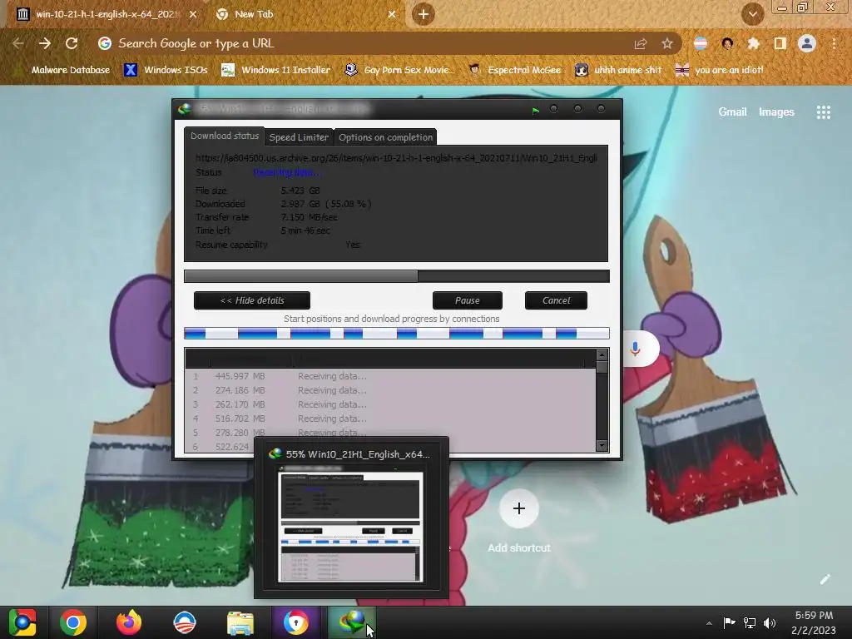Open the Google apps grid icon
The width and height of the screenshot is (852, 639).
click(x=823, y=112)
